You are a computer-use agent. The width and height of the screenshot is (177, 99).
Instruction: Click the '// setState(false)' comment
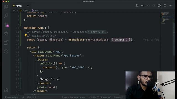(41, 36)
